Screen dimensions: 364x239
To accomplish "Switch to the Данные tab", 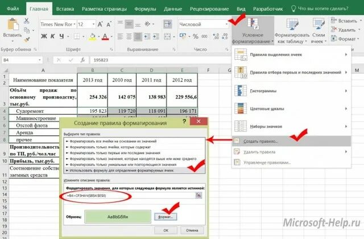I will click(x=173, y=9).
